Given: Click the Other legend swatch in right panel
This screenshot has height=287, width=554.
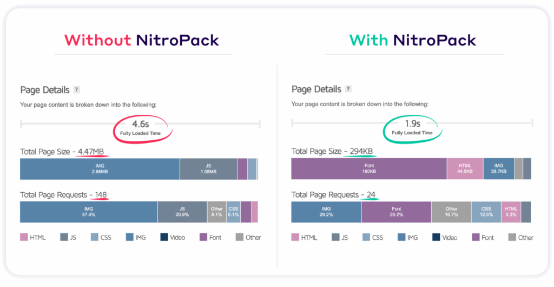Looking at the screenshot, I should pos(512,237).
